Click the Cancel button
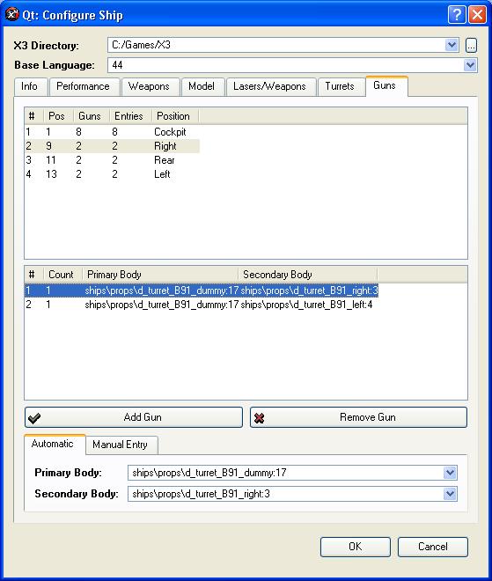 pyautogui.click(x=433, y=547)
